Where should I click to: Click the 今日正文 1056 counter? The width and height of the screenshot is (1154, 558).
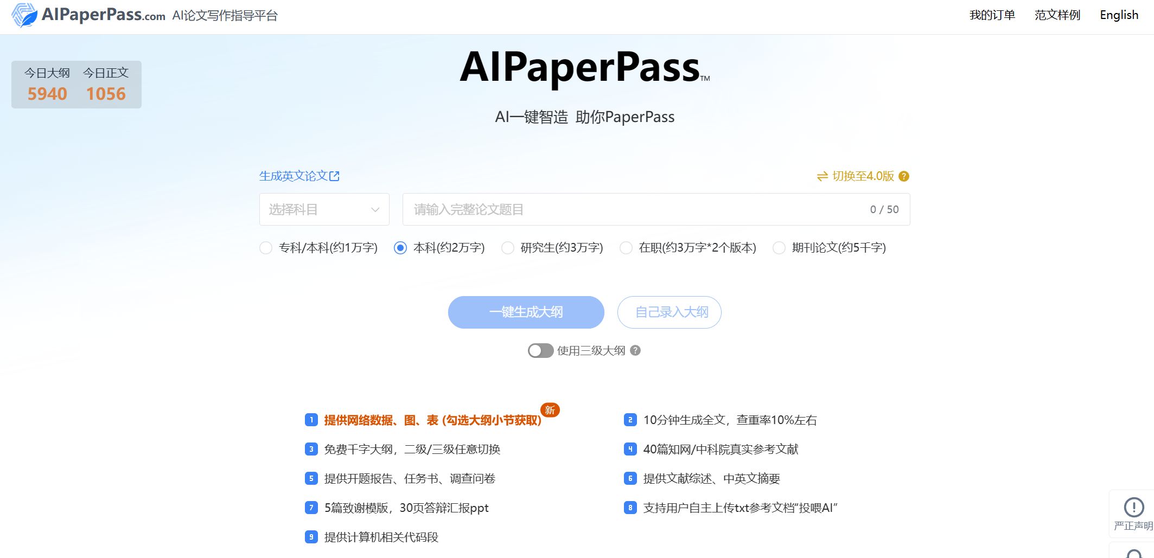coord(106,85)
